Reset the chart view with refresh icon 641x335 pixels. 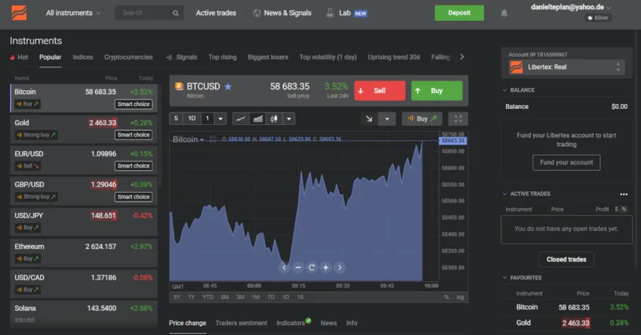[x=312, y=267]
